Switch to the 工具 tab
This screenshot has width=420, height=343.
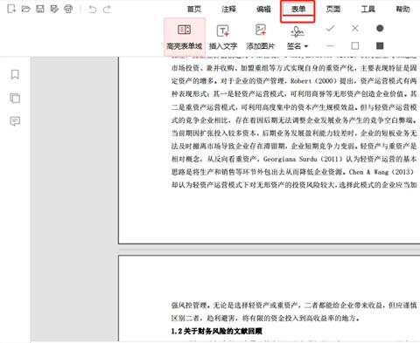368,9
